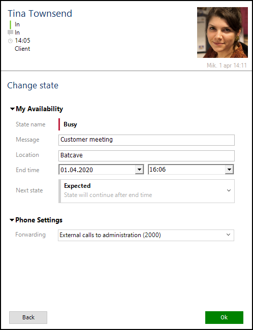Open the Next state Expected dropdown
This screenshot has height=330, width=253.
pos(146,191)
